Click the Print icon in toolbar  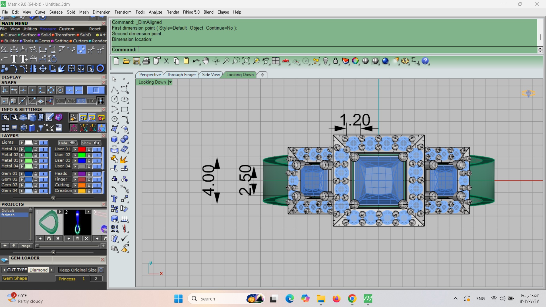click(146, 61)
